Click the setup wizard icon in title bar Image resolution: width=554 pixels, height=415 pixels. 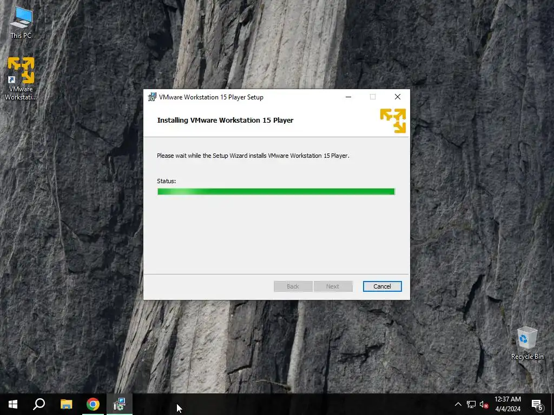tap(152, 97)
